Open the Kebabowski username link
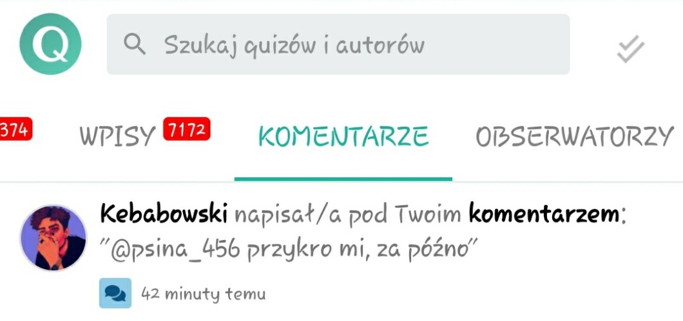This screenshot has height=321, width=683. click(x=164, y=214)
